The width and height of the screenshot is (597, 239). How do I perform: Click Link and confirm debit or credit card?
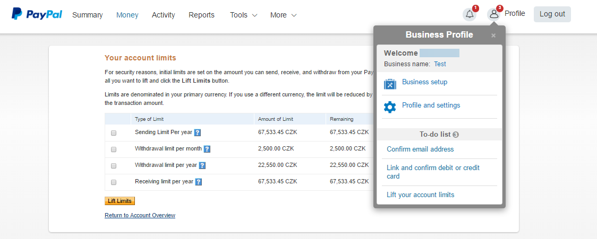point(433,172)
